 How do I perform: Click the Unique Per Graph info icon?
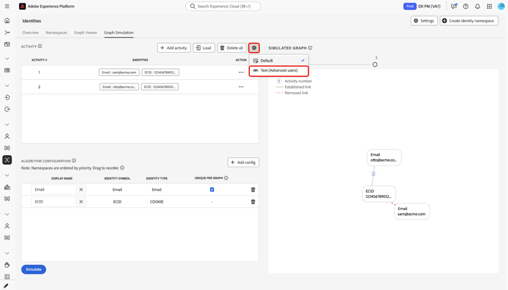click(x=226, y=178)
